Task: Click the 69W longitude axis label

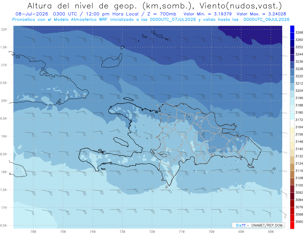Action: tap(241, 231)
